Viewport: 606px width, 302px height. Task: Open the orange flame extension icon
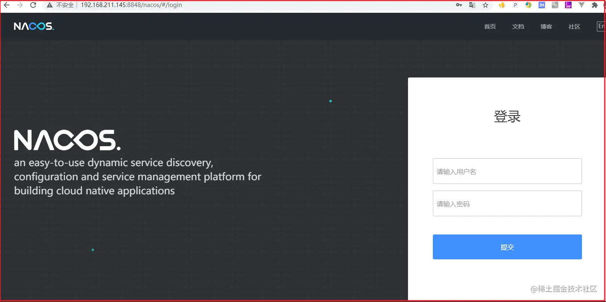(502, 5)
